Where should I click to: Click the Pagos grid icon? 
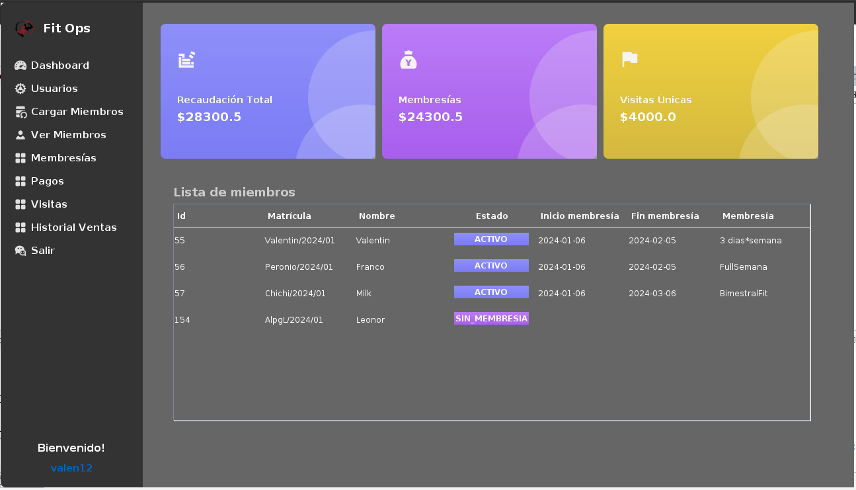[x=20, y=181]
